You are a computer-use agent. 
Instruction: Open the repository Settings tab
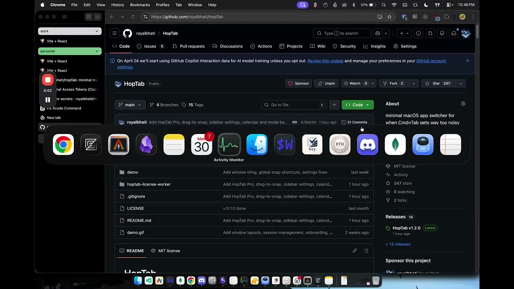tap(405, 46)
